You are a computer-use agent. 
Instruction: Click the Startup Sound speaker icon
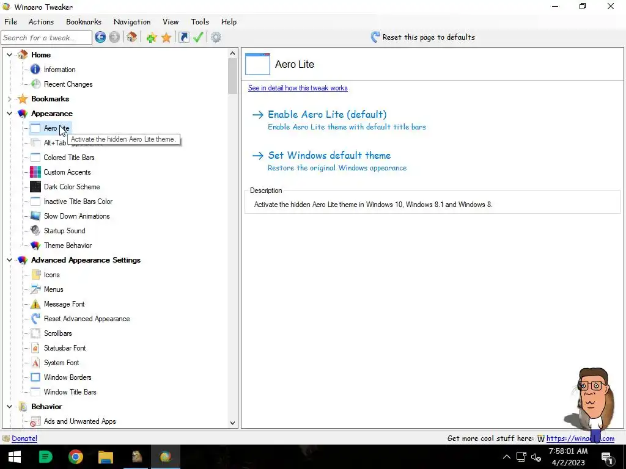[x=35, y=230]
